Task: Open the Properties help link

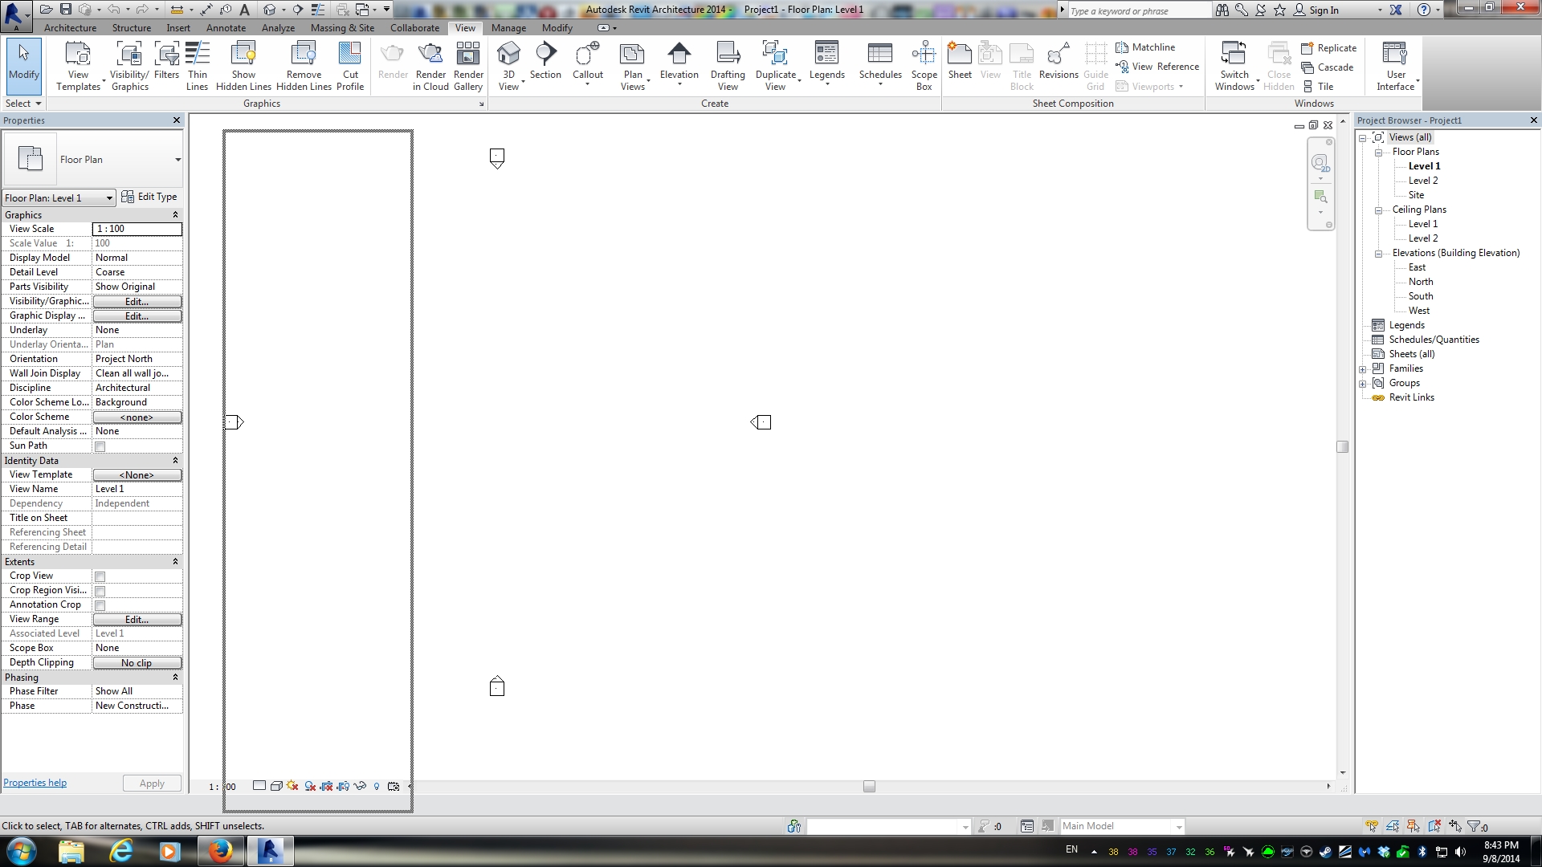Action: coord(35,783)
